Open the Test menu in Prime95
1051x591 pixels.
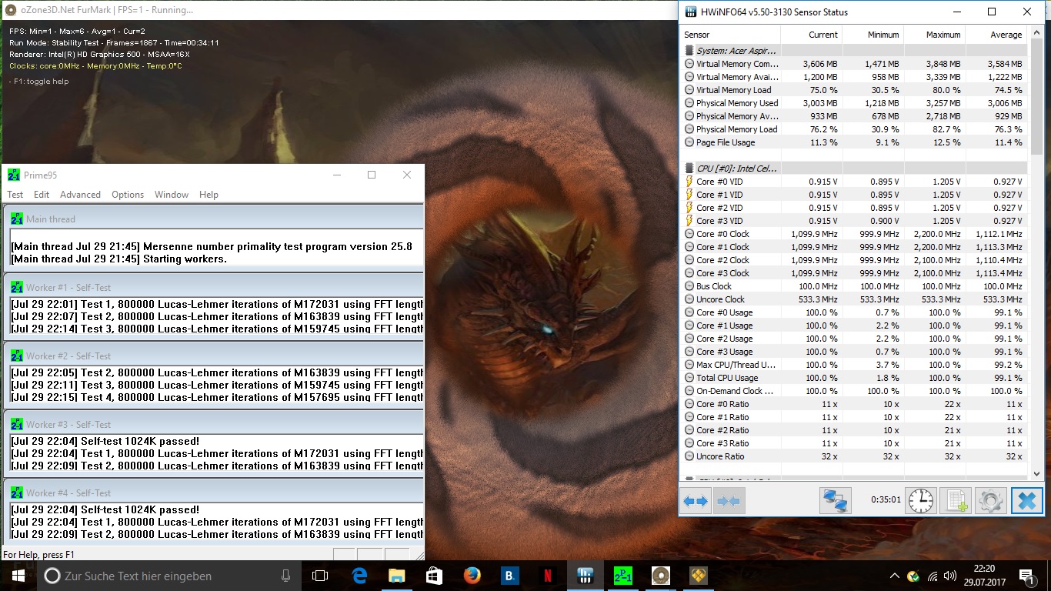pyautogui.click(x=15, y=195)
